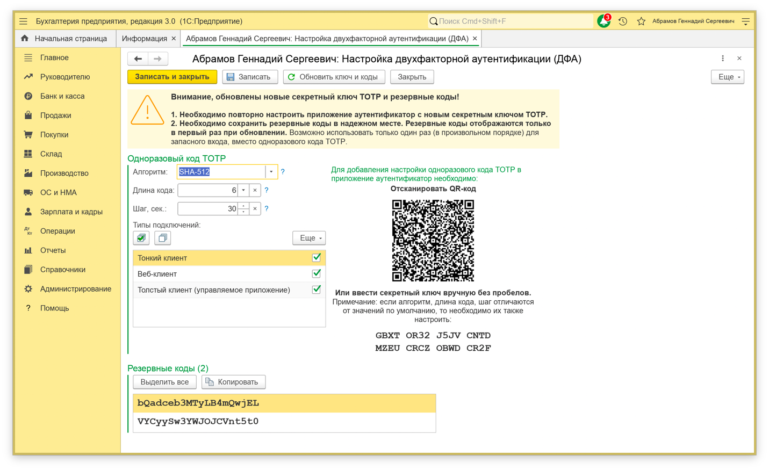
Task: Select the ДФА settings tab
Action: click(x=327, y=39)
